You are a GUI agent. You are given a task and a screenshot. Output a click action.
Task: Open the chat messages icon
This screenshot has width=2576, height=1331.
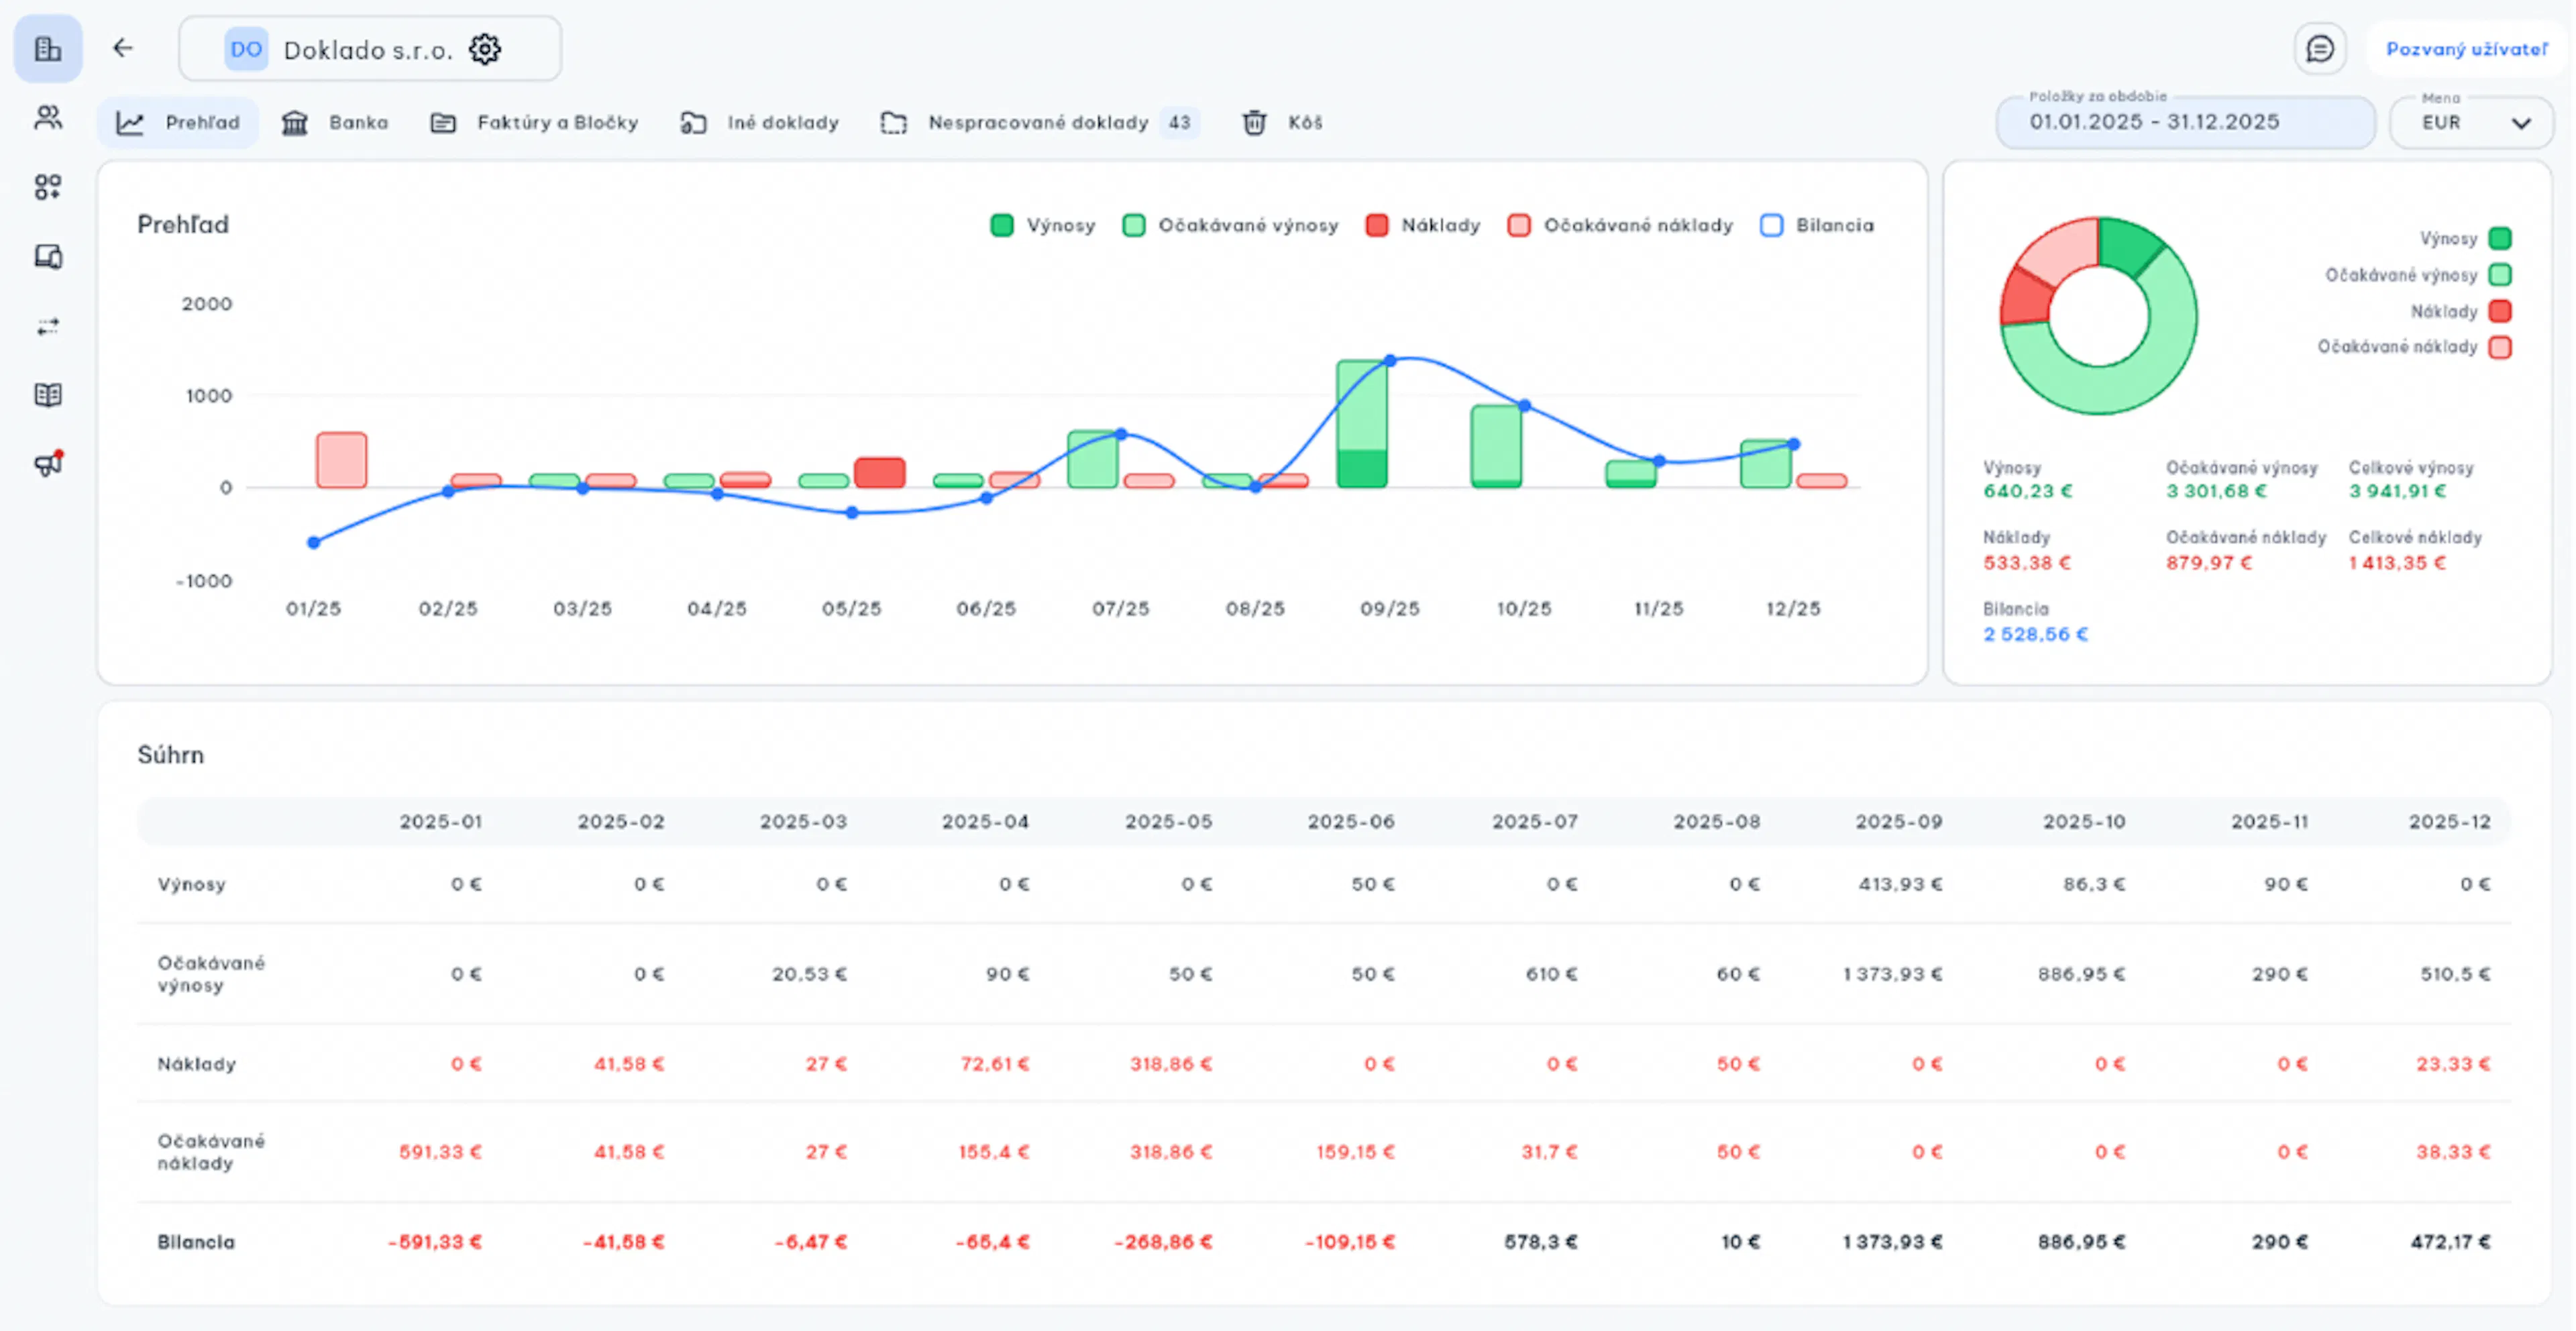(2320, 49)
